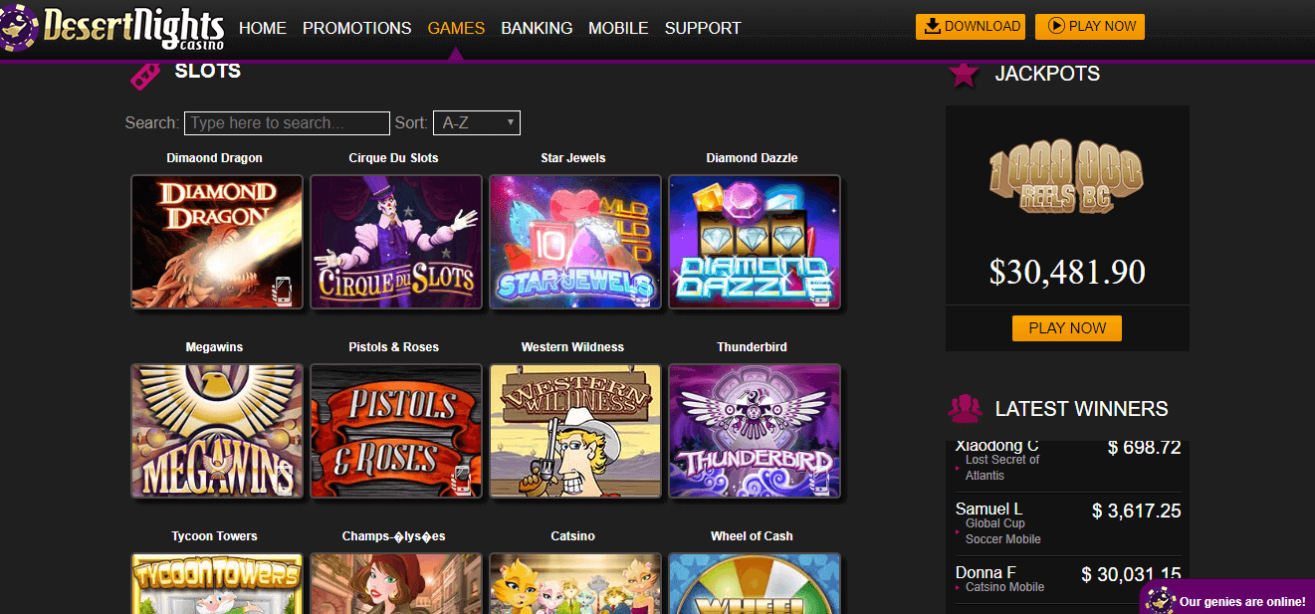
Task: Click the pink ticket icon beside SLOTS
Action: pyautogui.click(x=145, y=75)
